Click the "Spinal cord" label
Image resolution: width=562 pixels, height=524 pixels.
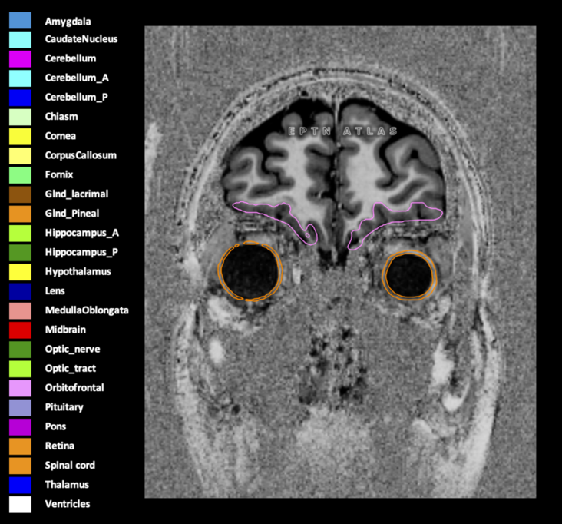click(x=70, y=465)
